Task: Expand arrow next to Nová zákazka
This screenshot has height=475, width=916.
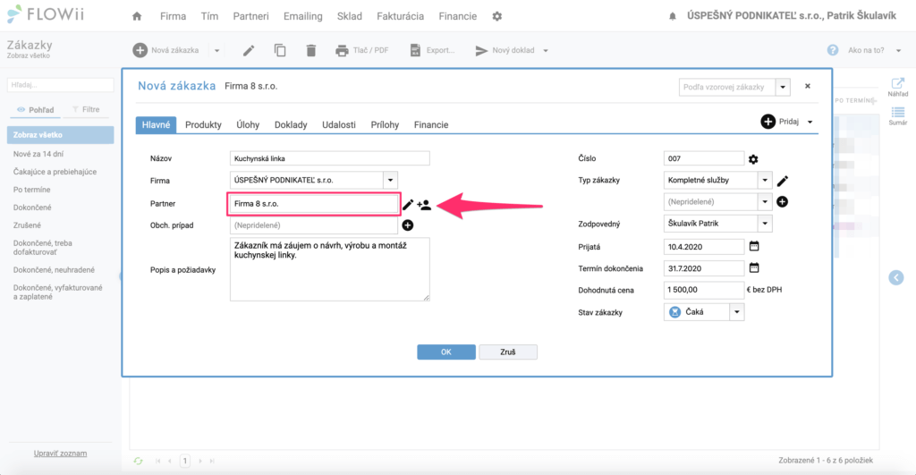Action: (216, 51)
